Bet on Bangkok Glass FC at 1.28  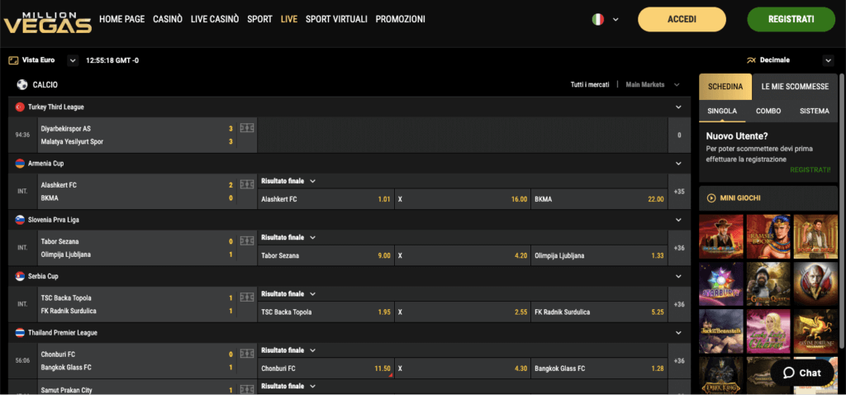(x=600, y=369)
